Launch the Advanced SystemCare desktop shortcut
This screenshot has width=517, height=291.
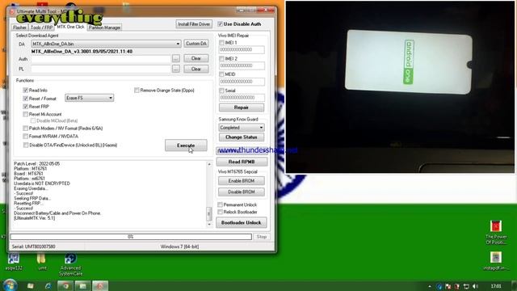point(70,264)
